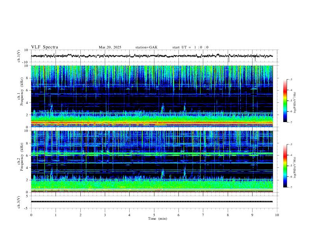
Task: Click time axis tick label "0"
Action: [31, 215]
